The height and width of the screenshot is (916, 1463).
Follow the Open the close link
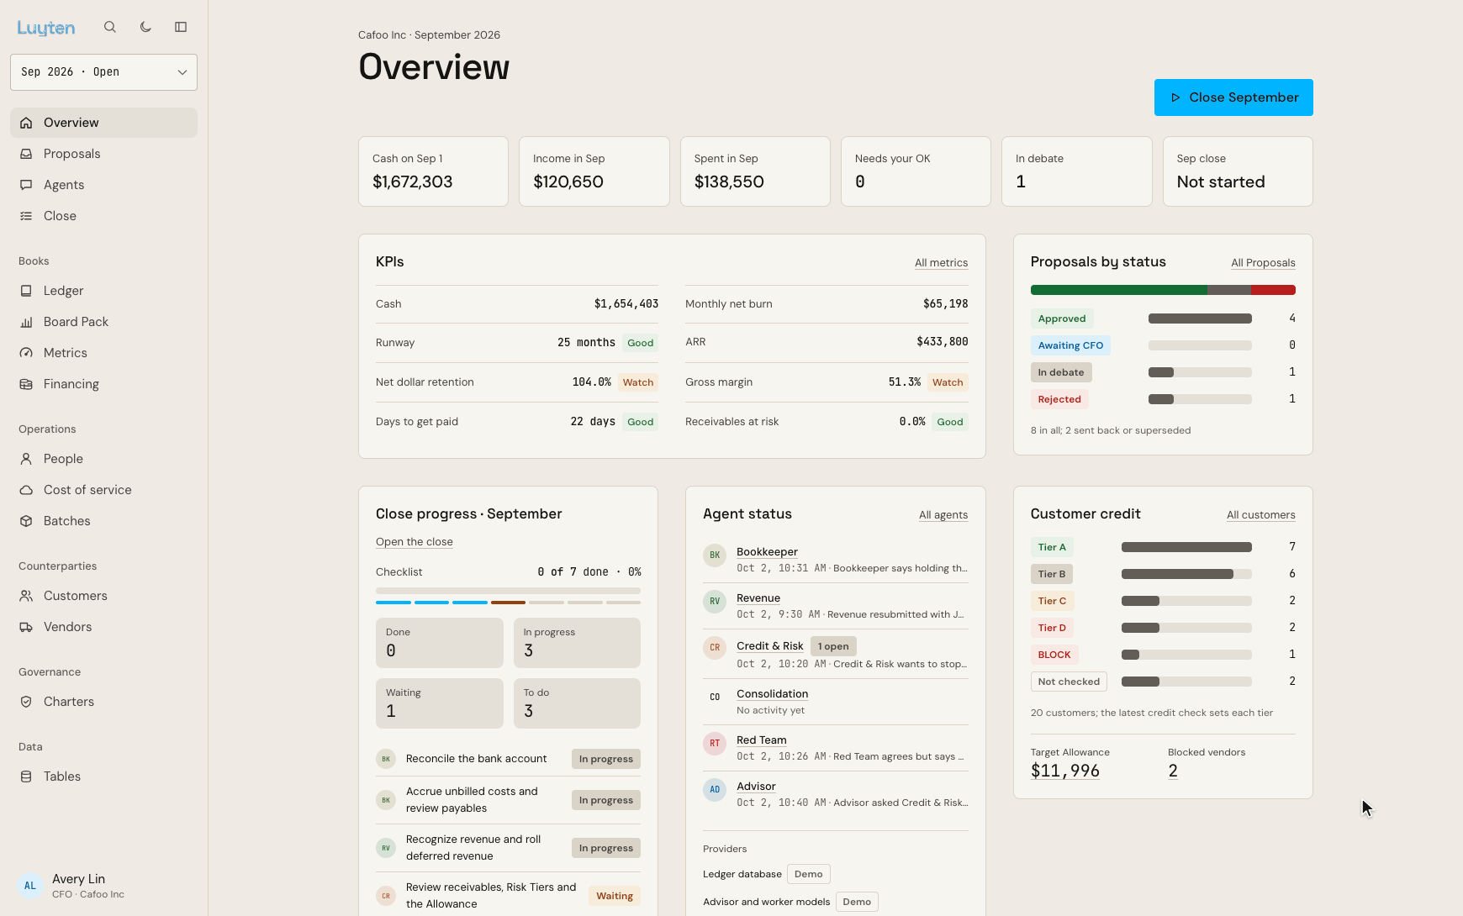(415, 542)
